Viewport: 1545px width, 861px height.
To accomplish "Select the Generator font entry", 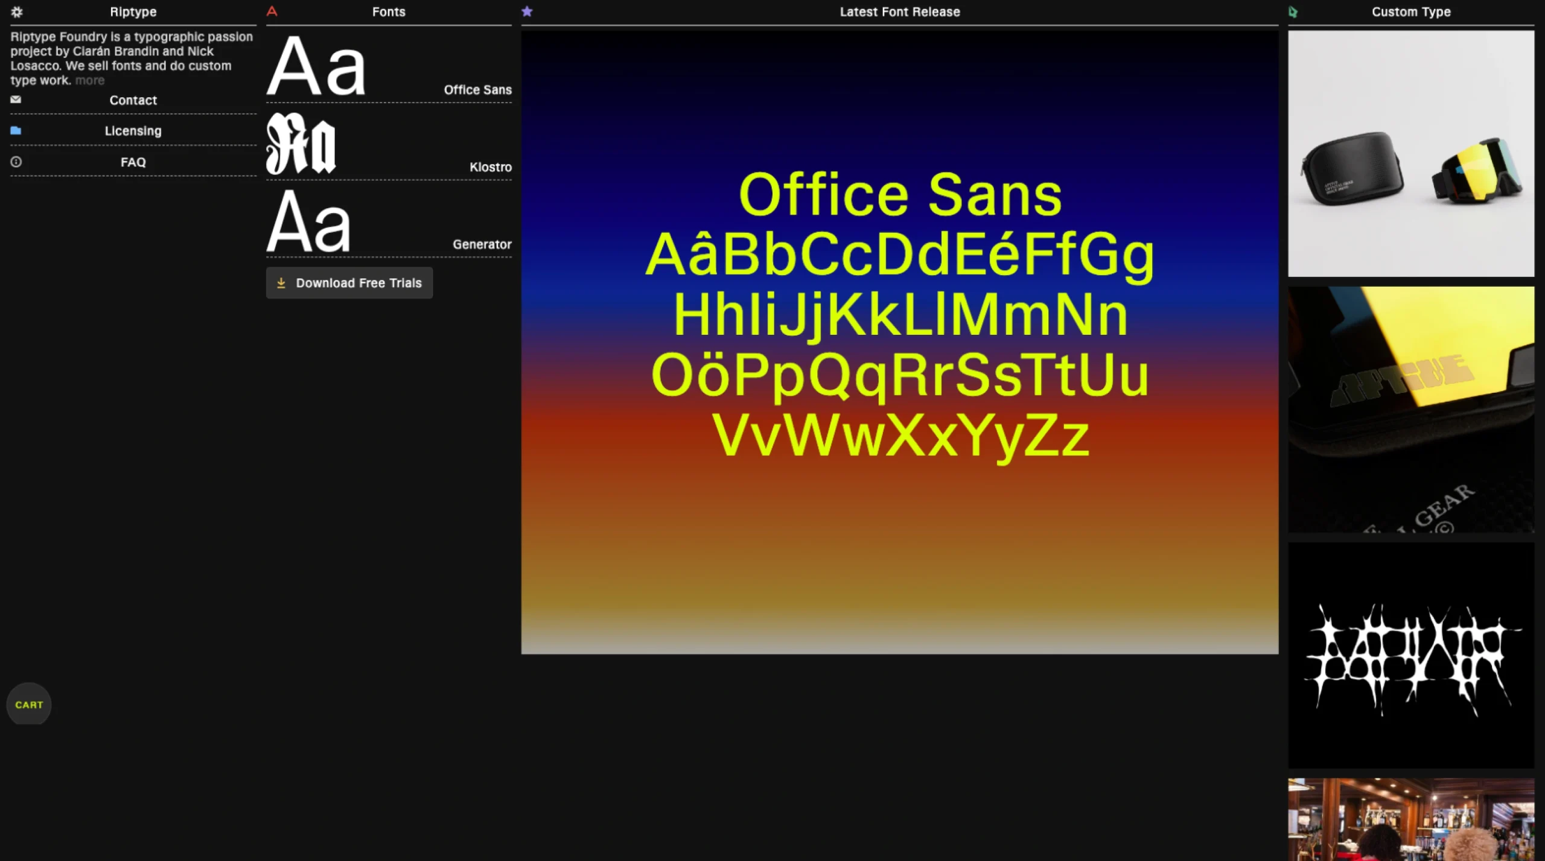I will click(x=389, y=221).
